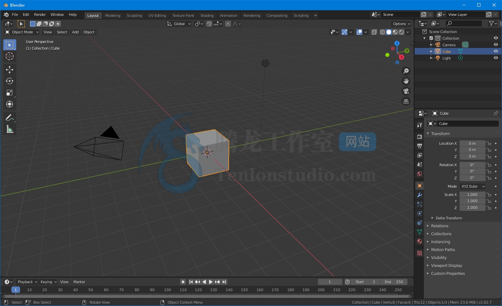Open the Render properties tab
This screenshot has width=502, height=306.
tap(420, 137)
